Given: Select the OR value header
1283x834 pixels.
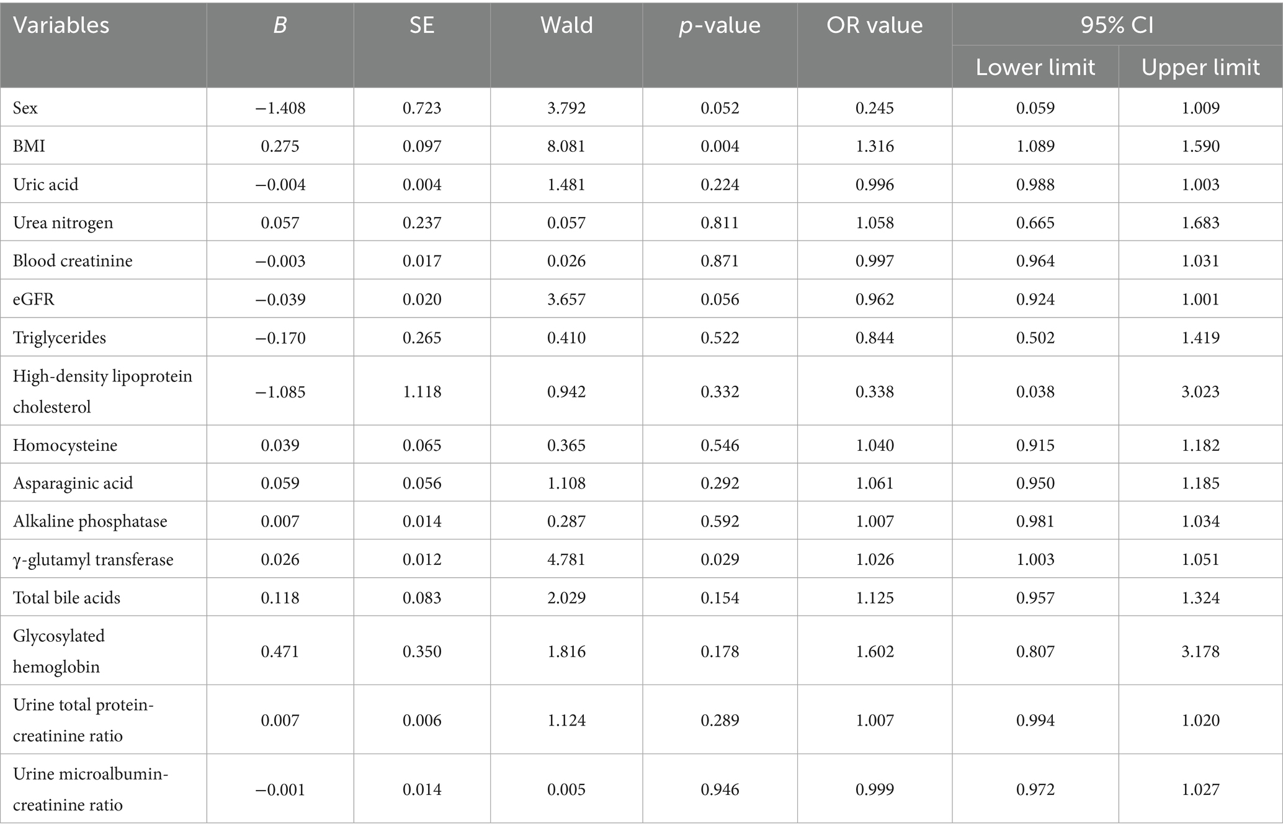Looking at the screenshot, I should click(x=875, y=25).
